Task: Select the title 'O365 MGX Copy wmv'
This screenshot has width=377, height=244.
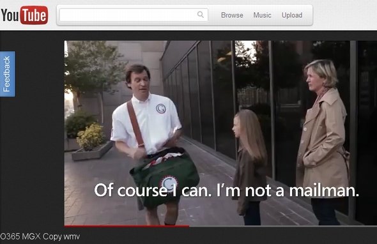Action: pyautogui.click(x=40, y=236)
